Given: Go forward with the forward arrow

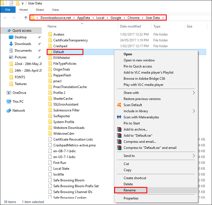Looking at the screenshot, I should point(13,18).
